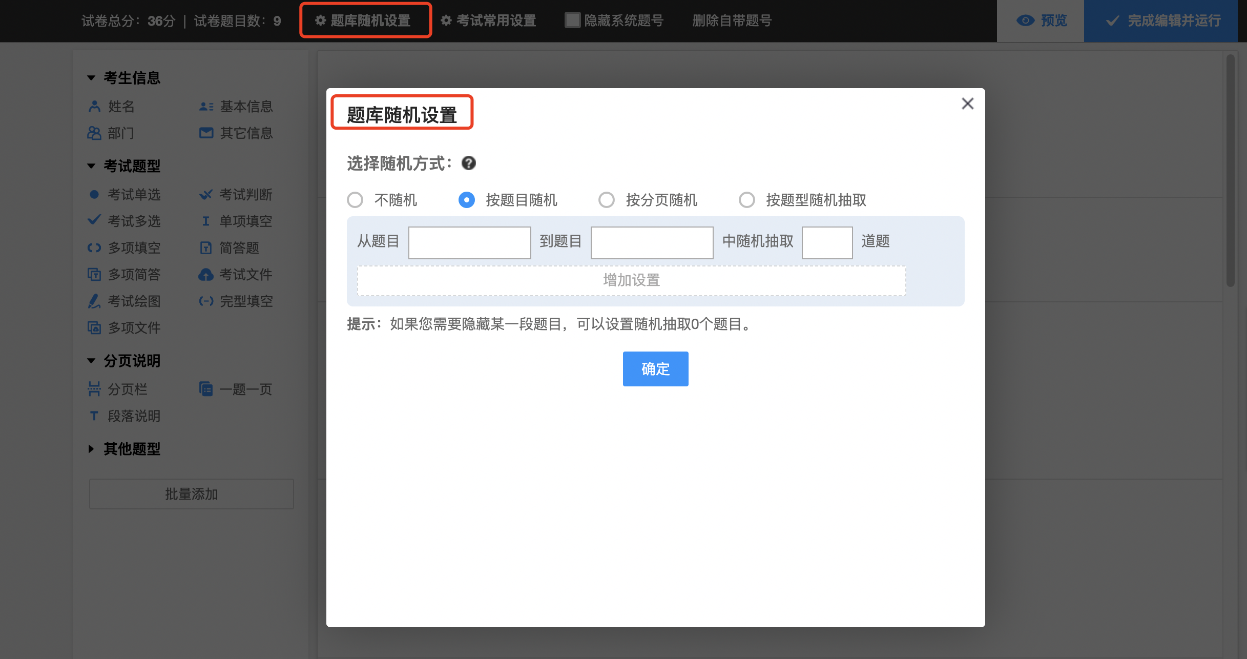Click the 段落说明 label
This screenshot has height=659, width=1247.
pos(134,416)
